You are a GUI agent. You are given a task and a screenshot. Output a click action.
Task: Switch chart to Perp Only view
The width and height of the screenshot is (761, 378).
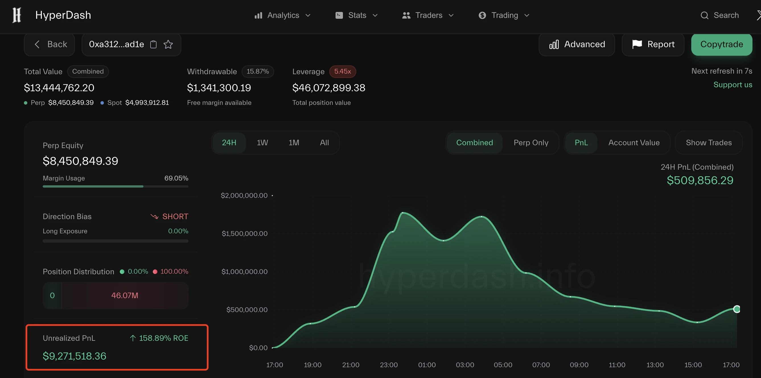pyautogui.click(x=531, y=142)
